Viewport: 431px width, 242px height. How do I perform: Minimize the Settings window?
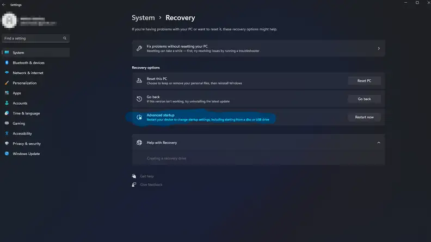pos(406,3)
